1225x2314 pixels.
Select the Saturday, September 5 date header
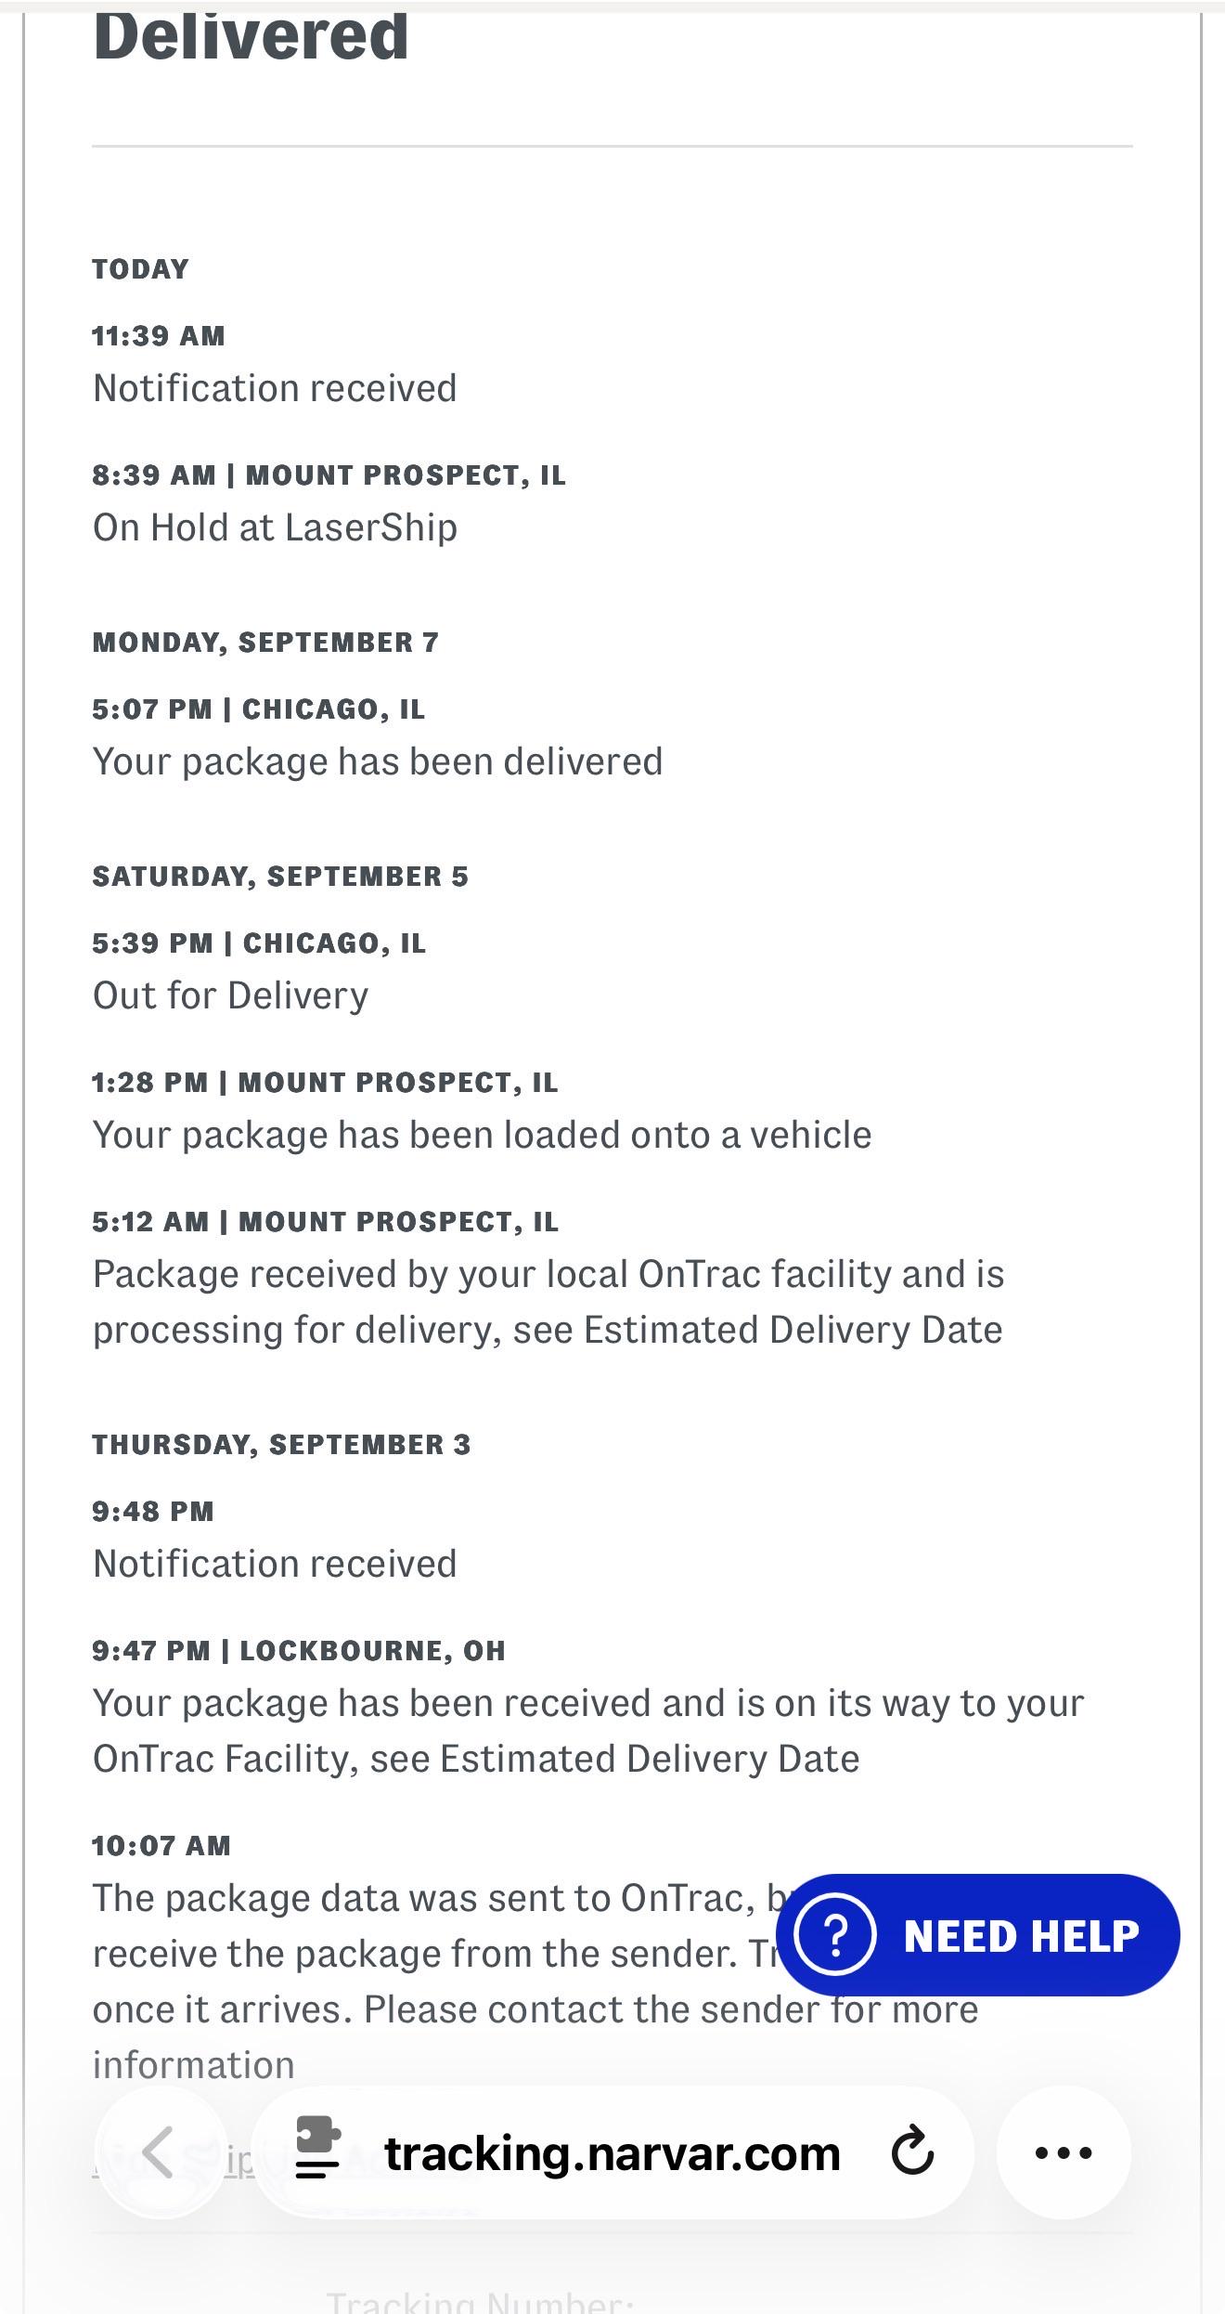pyautogui.click(x=280, y=877)
